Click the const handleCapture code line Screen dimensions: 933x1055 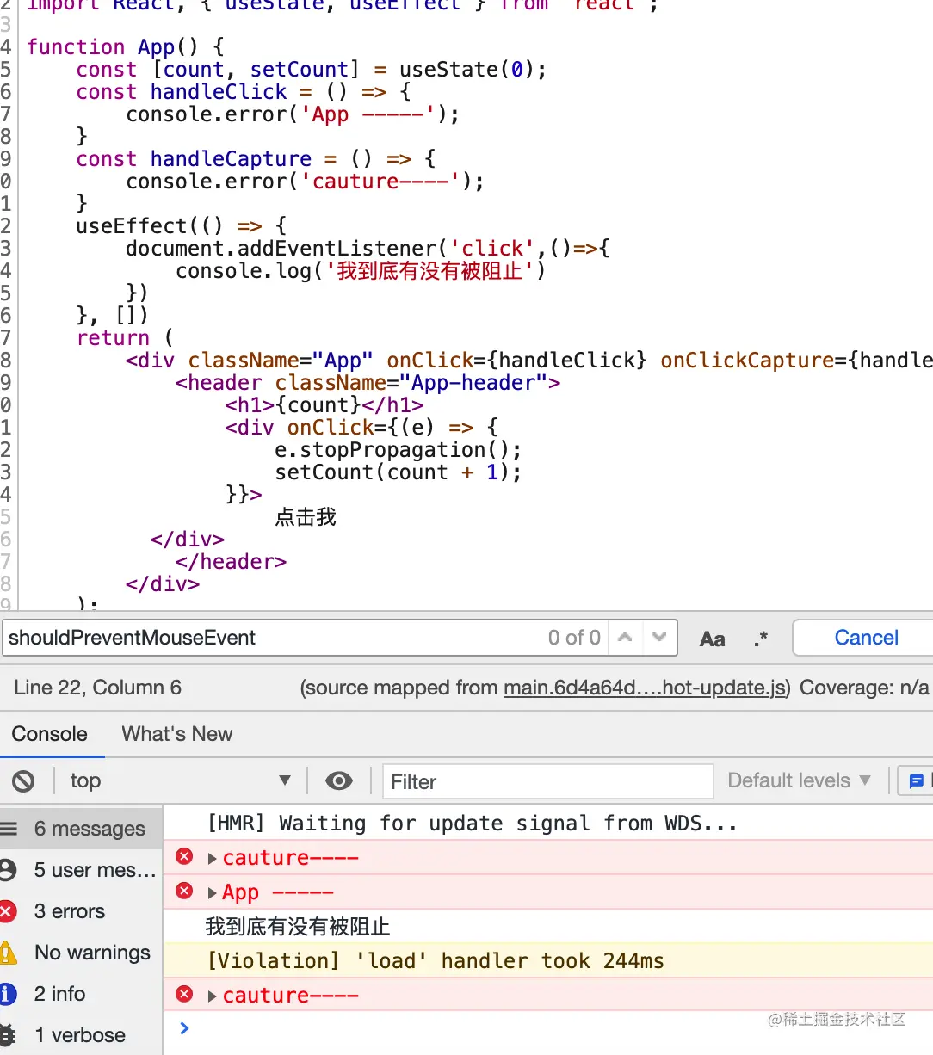coord(256,159)
